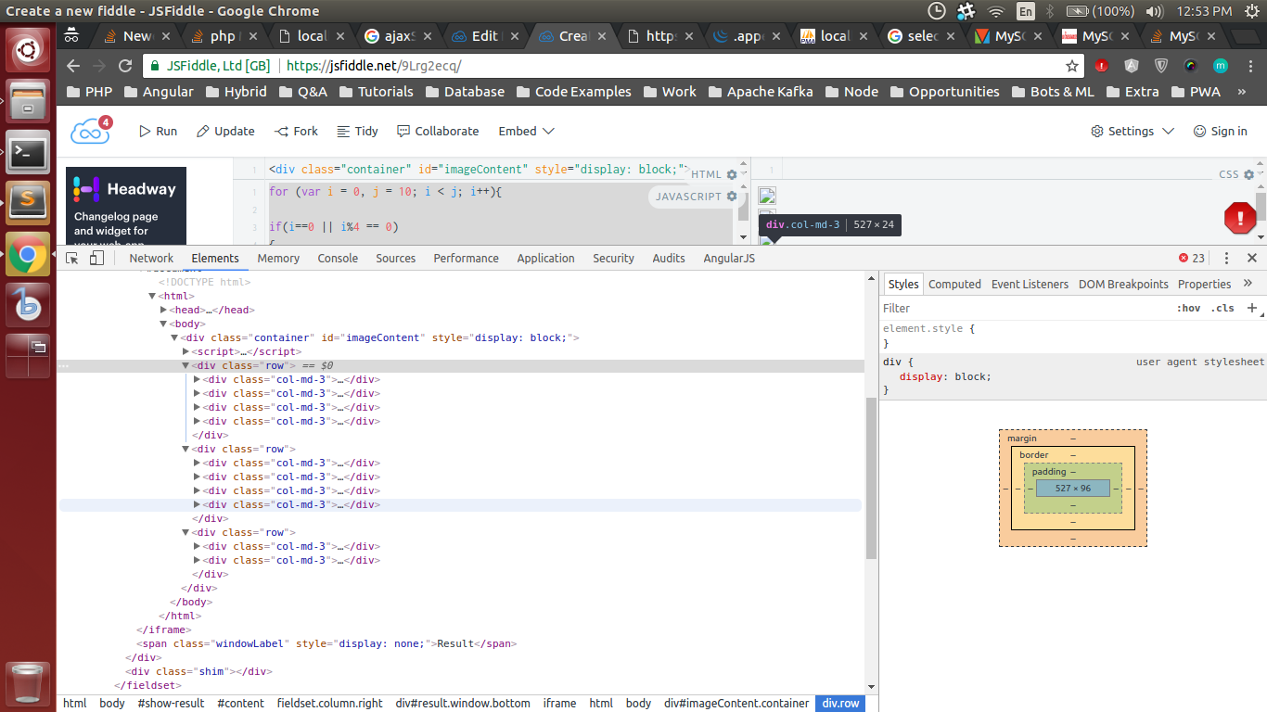Run the fiddle

(x=158, y=131)
